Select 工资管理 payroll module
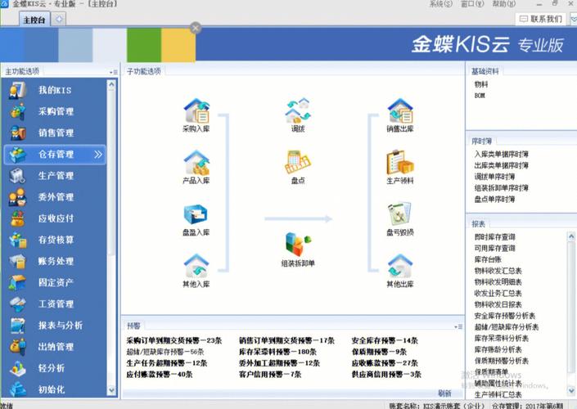Image resolution: width=577 pixels, height=409 pixels. pyautogui.click(x=55, y=303)
